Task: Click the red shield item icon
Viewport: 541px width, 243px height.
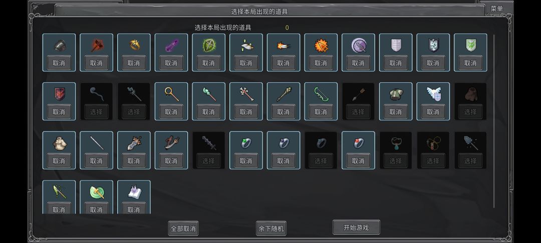Action: click(59, 94)
